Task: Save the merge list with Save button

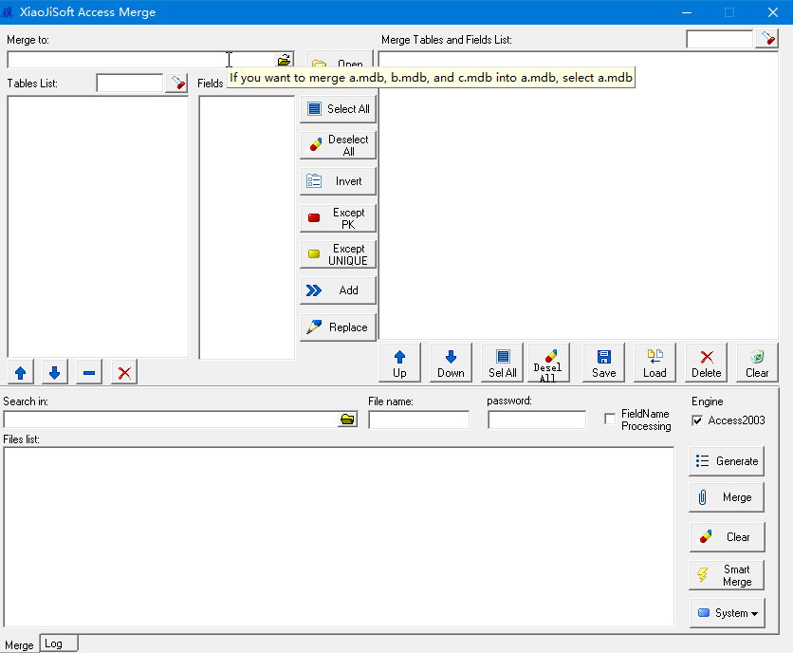Action: point(604,363)
